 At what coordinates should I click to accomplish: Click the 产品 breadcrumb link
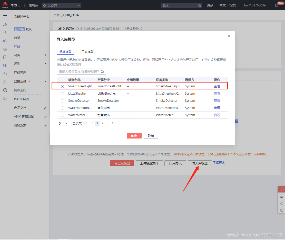click(56, 15)
